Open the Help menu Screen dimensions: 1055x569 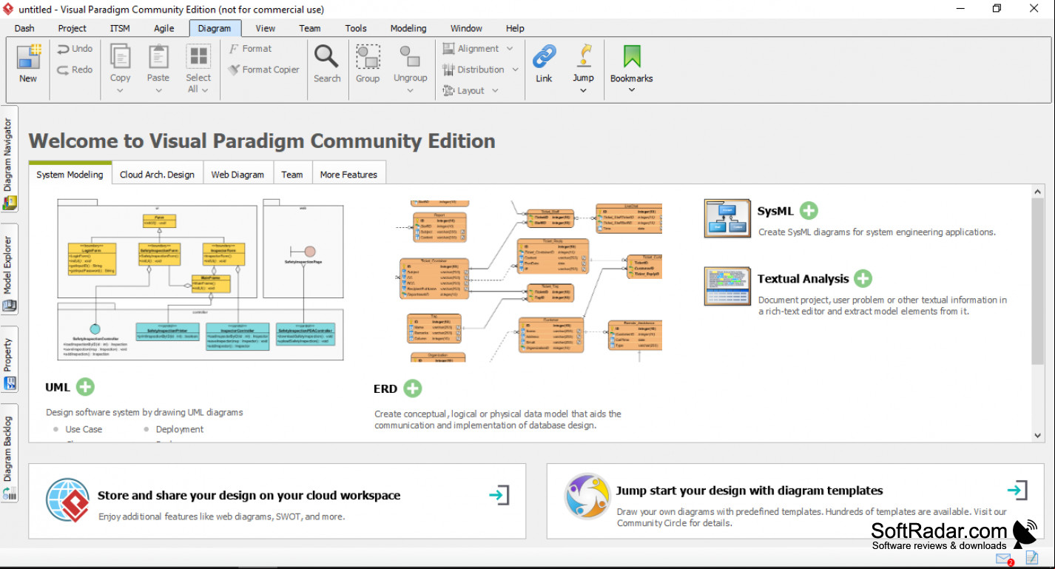tap(515, 28)
